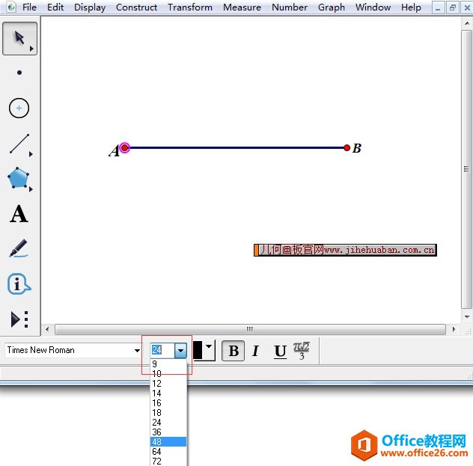Viewport: 473px width, 466px height.
Task: Open the Help menu
Action: [x=411, y=7]
